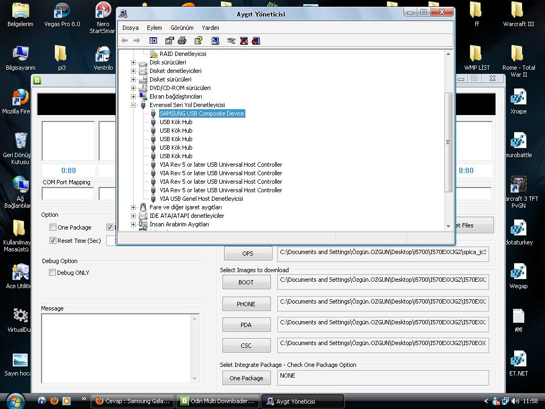
Task: Click the BOOT button in Odin
Action: pos(246,282)
